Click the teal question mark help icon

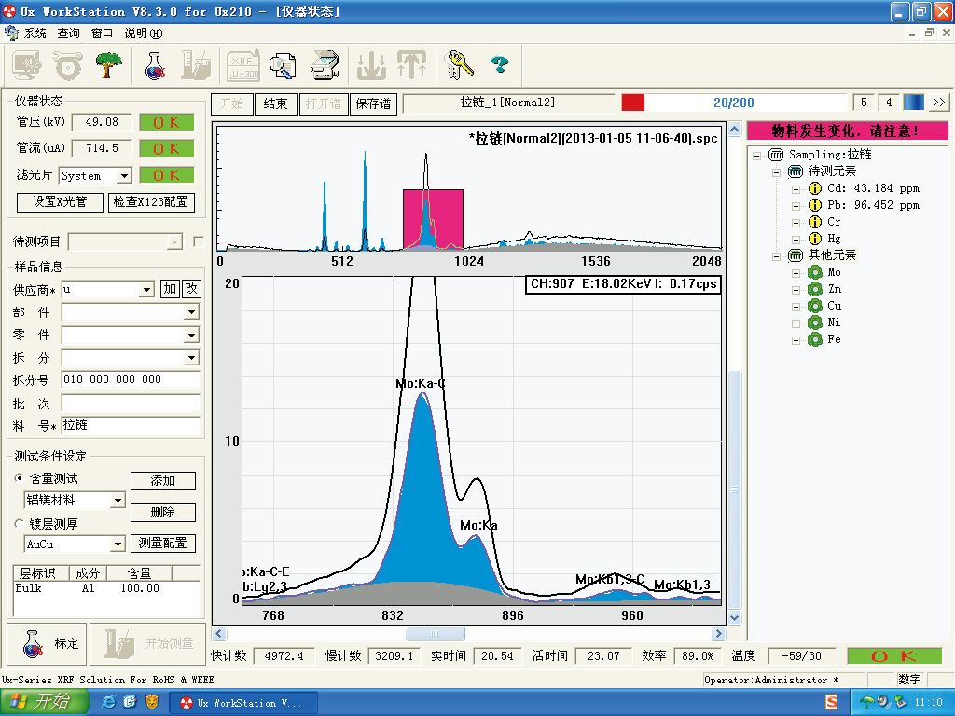[501, 64]
